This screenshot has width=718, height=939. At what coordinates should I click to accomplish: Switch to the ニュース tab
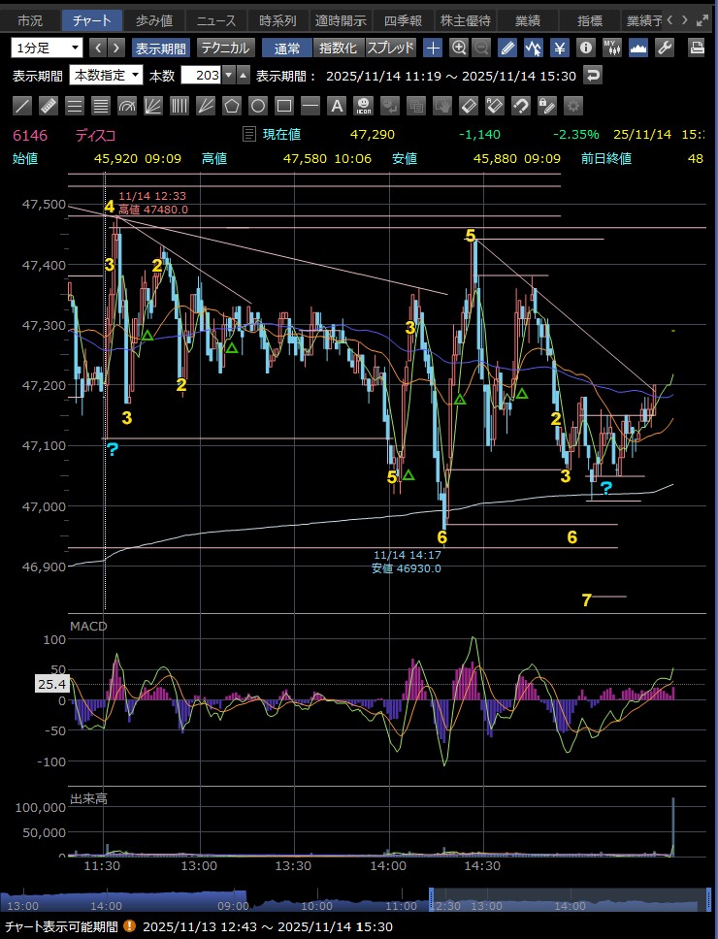[x=212, y=19]
